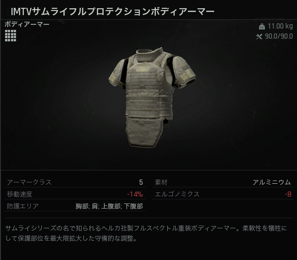This screenshot has width=297, height=260.
Task: Click the item title IMTVサムライ text
Action: click(x=112, y=11)
